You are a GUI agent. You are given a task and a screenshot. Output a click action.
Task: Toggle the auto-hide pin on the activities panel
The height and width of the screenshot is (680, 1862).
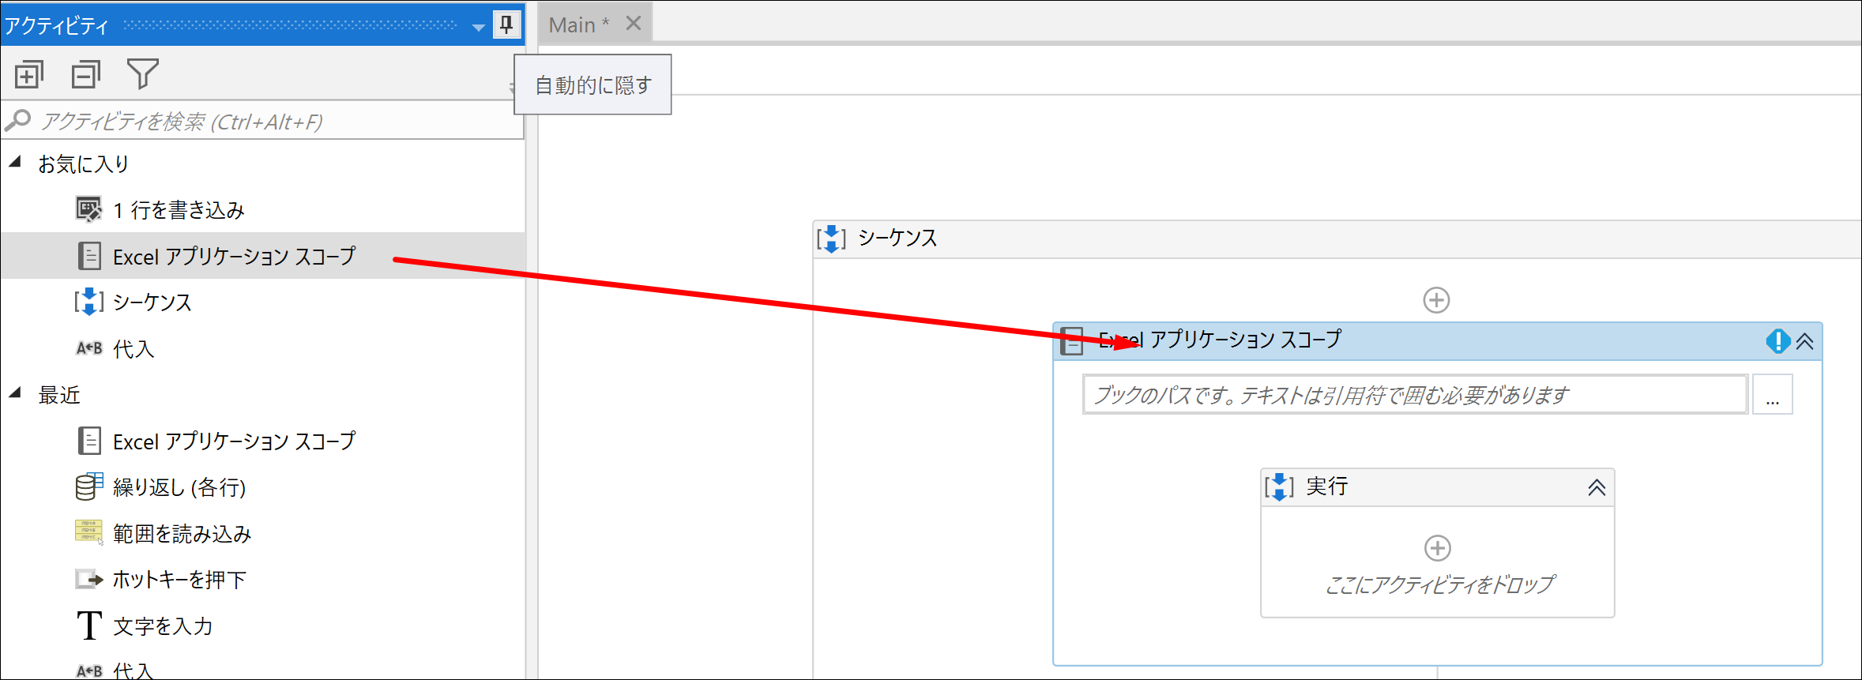pyautogui.click(x=506, y=24)
